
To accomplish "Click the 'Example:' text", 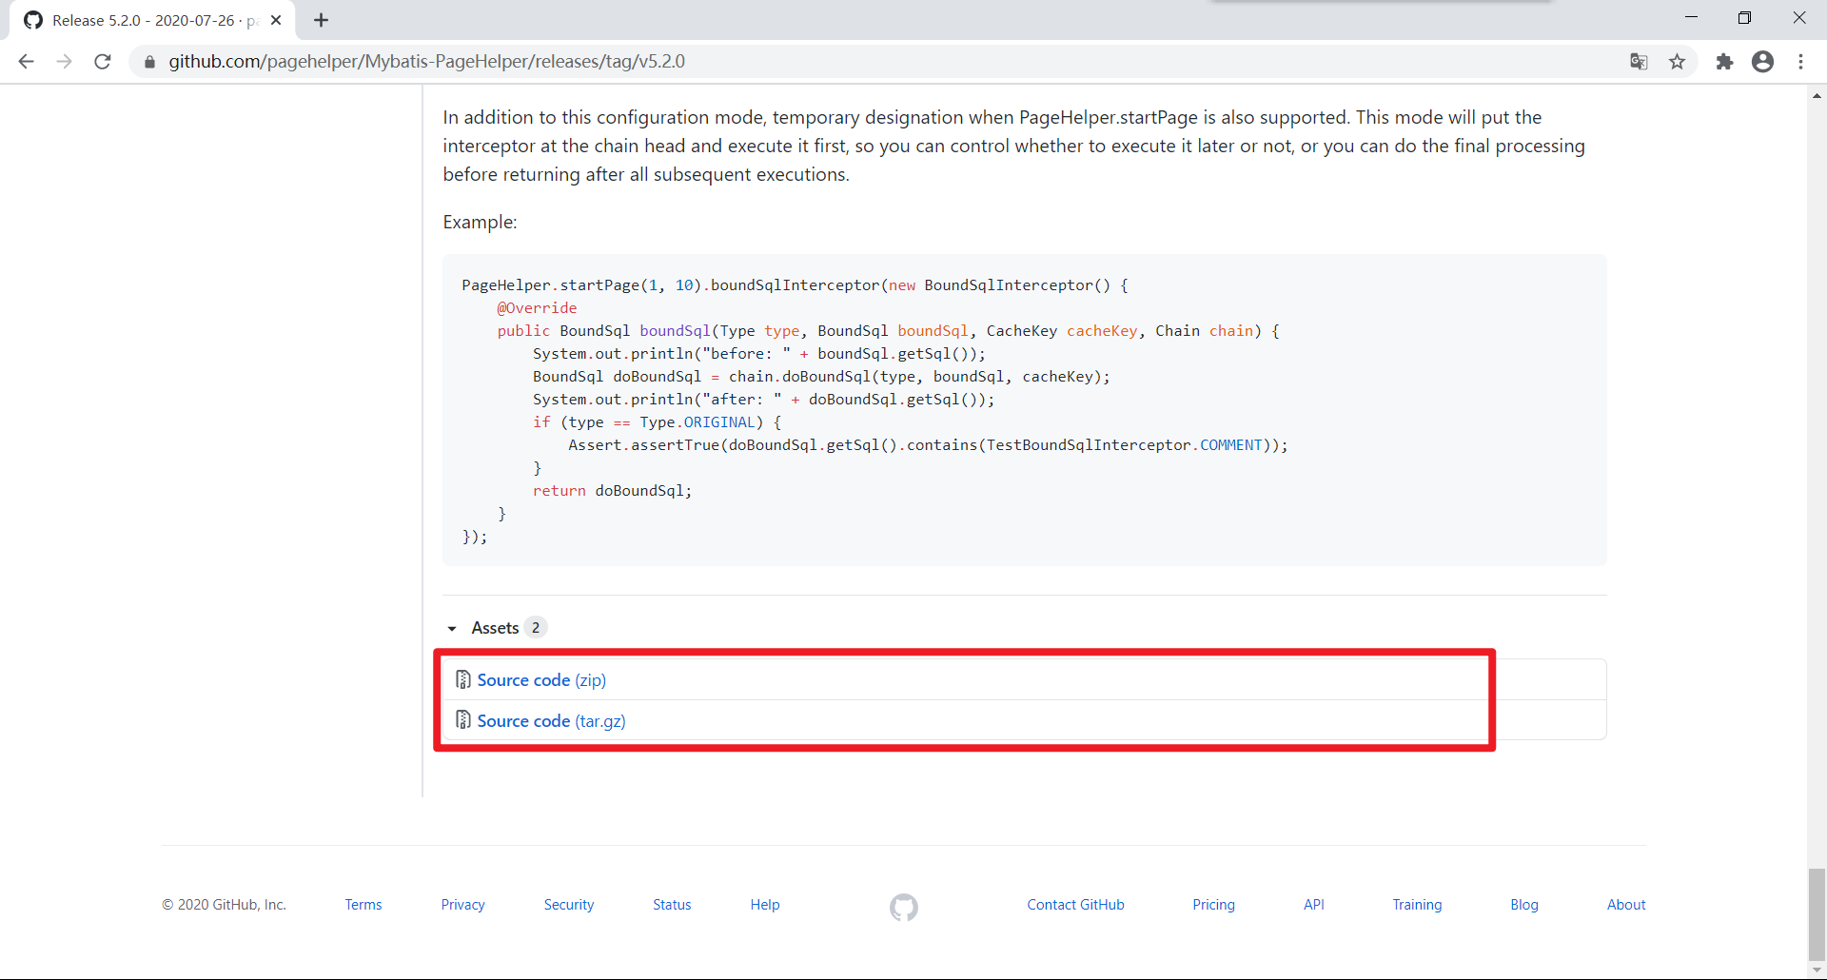I will point(480,222).
